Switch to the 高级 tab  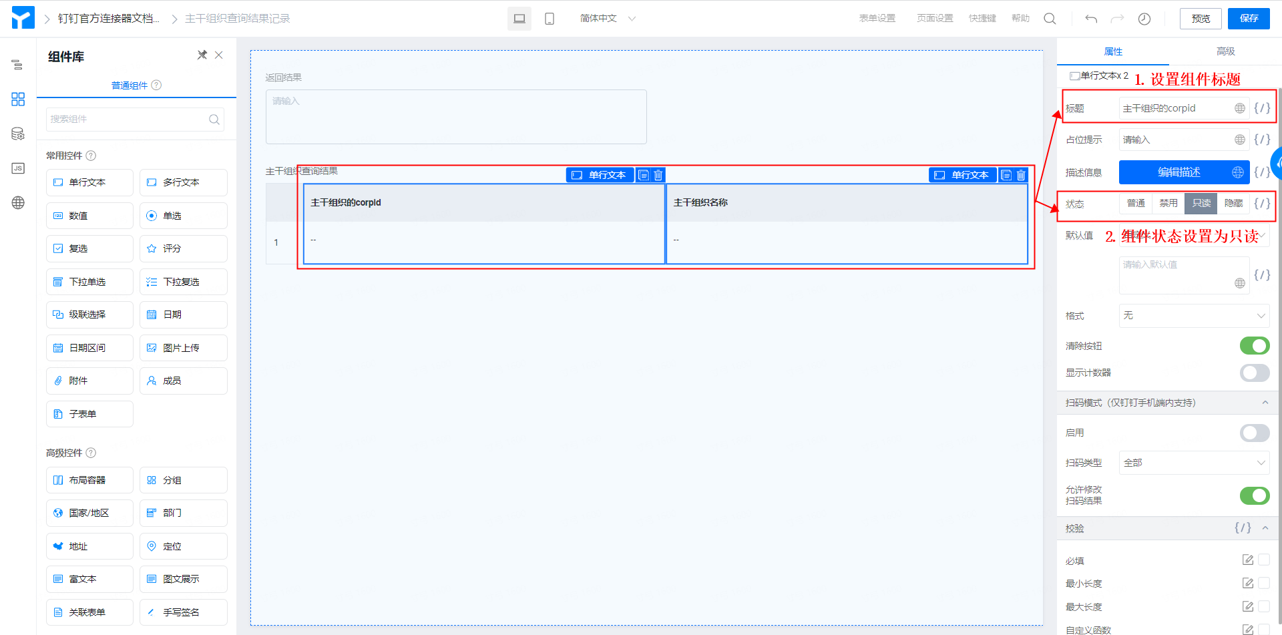[x=1225, y=51]
